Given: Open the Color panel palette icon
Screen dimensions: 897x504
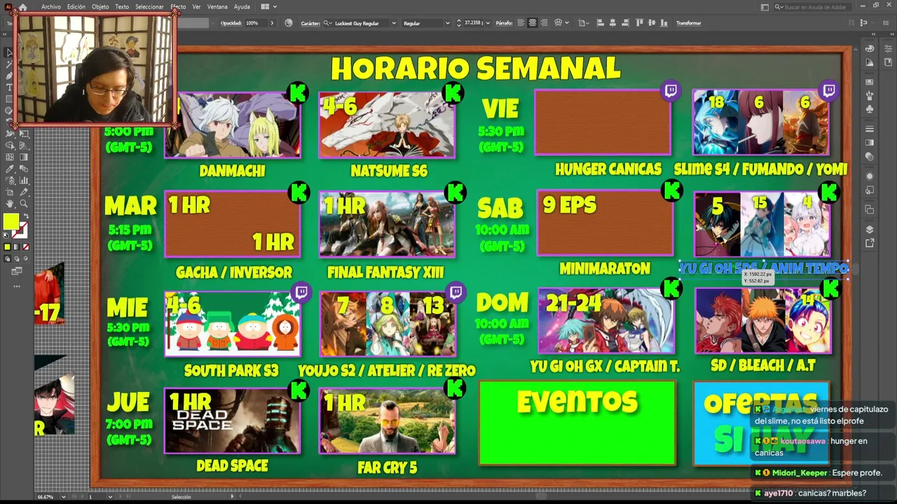Looking at the screenshot, I should [870, 49].
